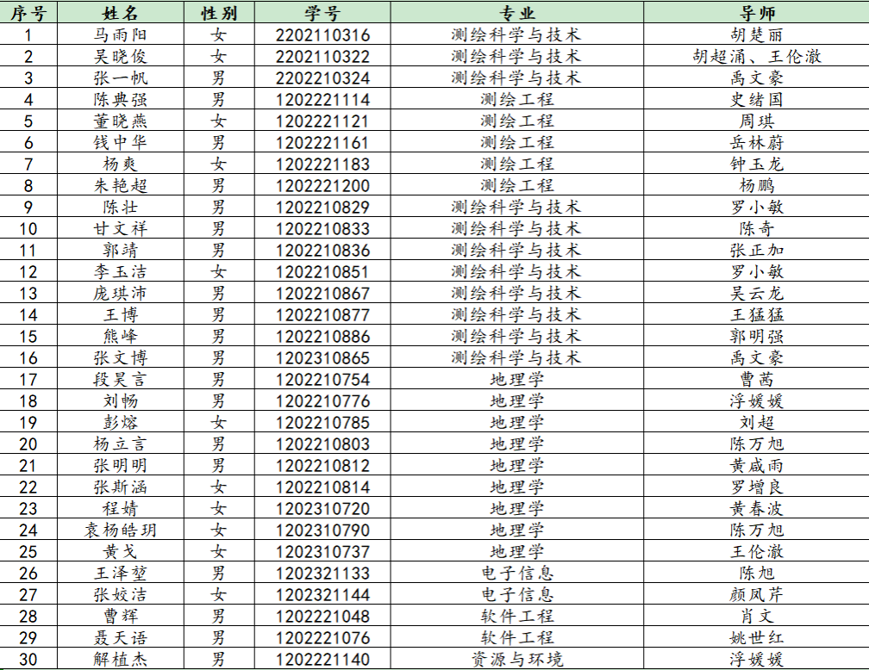Image resolution: width=869 pixels, height=670 pixels.
Task: Select the 姓名 header cell
Action: click(120, 13)
